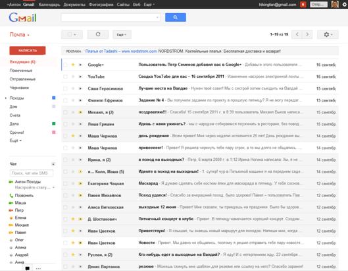Go to the previous page arrow
348x271 pixels.
(297, 34)
